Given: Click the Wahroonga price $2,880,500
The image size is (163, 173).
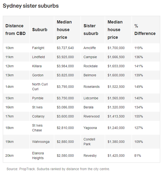Looking at the screenshot, I should point(65,142).
